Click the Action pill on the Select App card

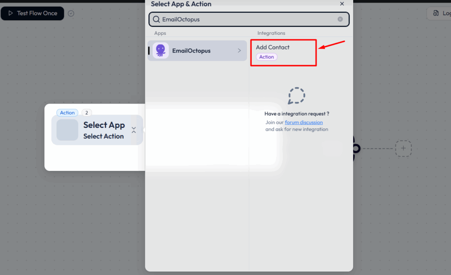tap(67, 112)
